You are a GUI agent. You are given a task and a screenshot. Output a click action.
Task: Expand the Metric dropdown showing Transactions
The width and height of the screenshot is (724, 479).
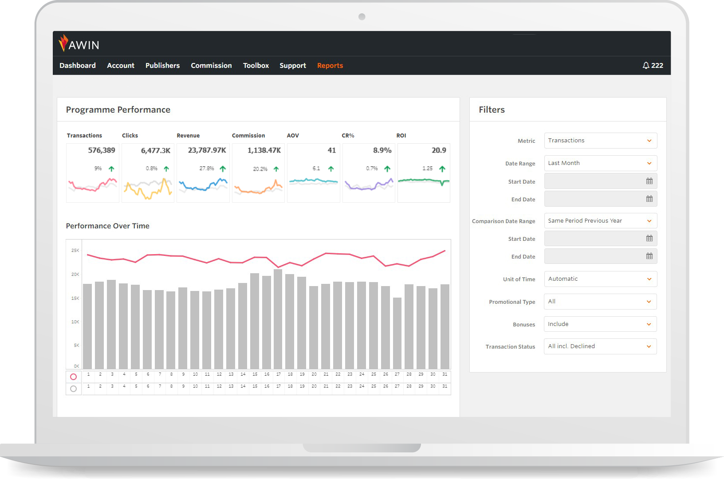600,141
